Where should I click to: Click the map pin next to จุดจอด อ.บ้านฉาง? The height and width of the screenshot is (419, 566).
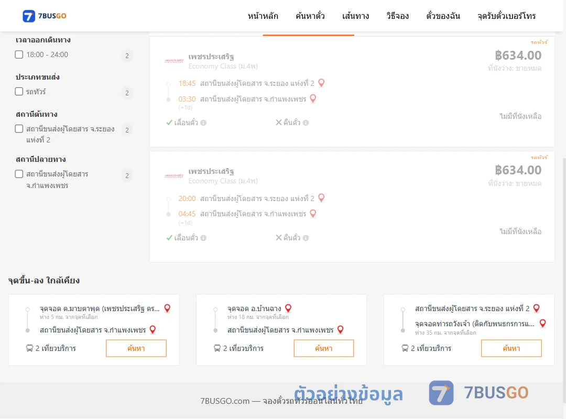click(x=288, y=308)
